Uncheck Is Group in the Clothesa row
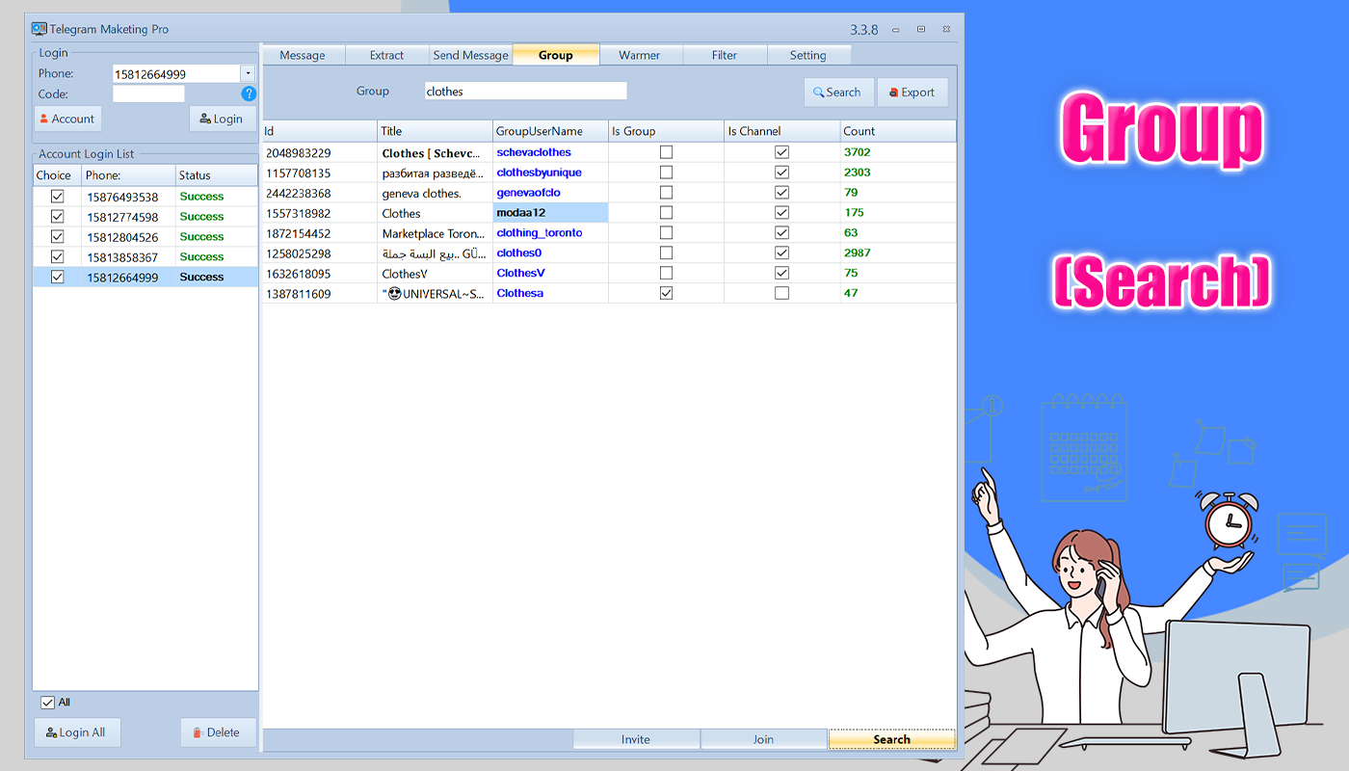Screen dimensions: 1349x771 click(x=666, y=293)
